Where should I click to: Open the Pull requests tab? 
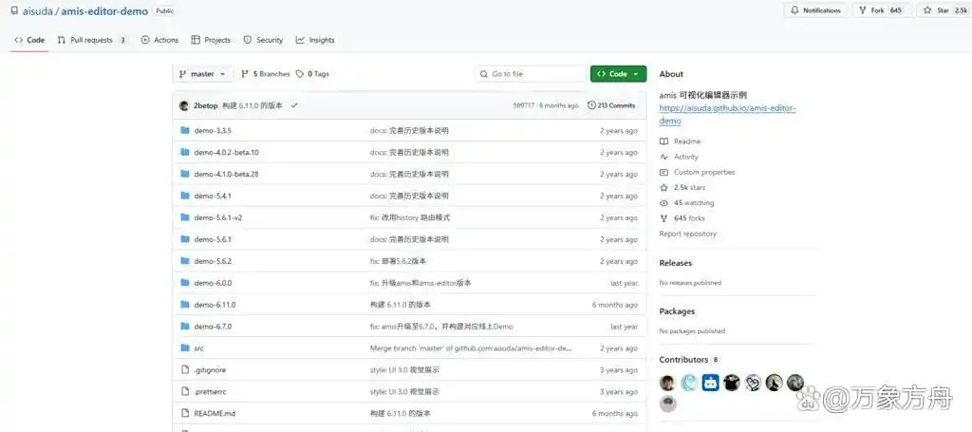pyautogui.click(x=91, y=40)
